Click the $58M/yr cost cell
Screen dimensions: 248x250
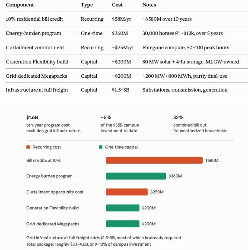pyautogui.click(x=121, y=19)
